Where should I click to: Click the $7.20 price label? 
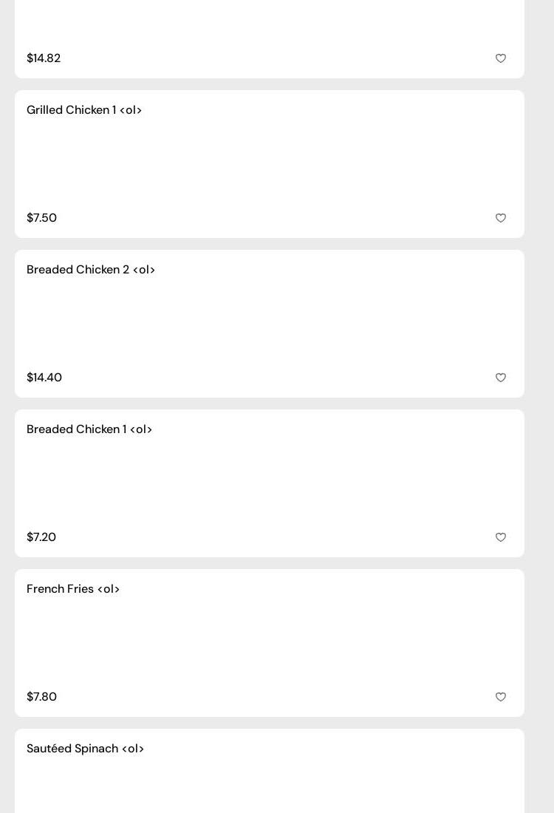point(41,537)
